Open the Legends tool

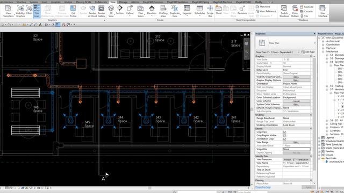(187, 10)
